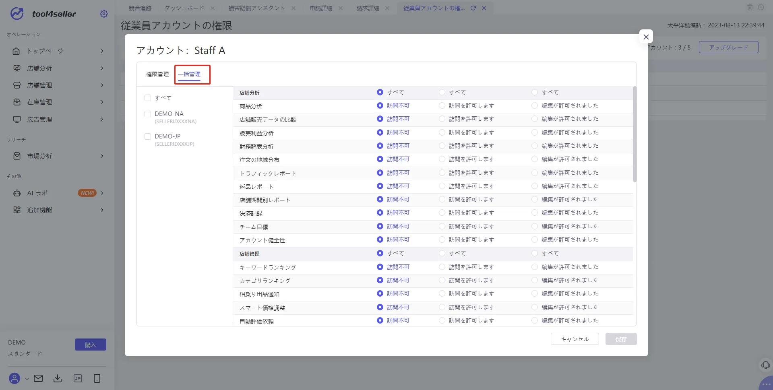Expand the 店舗分析 sidebar chevron
Image resolution: width=773 pixels, height=390 pixels.
point(102,68)
